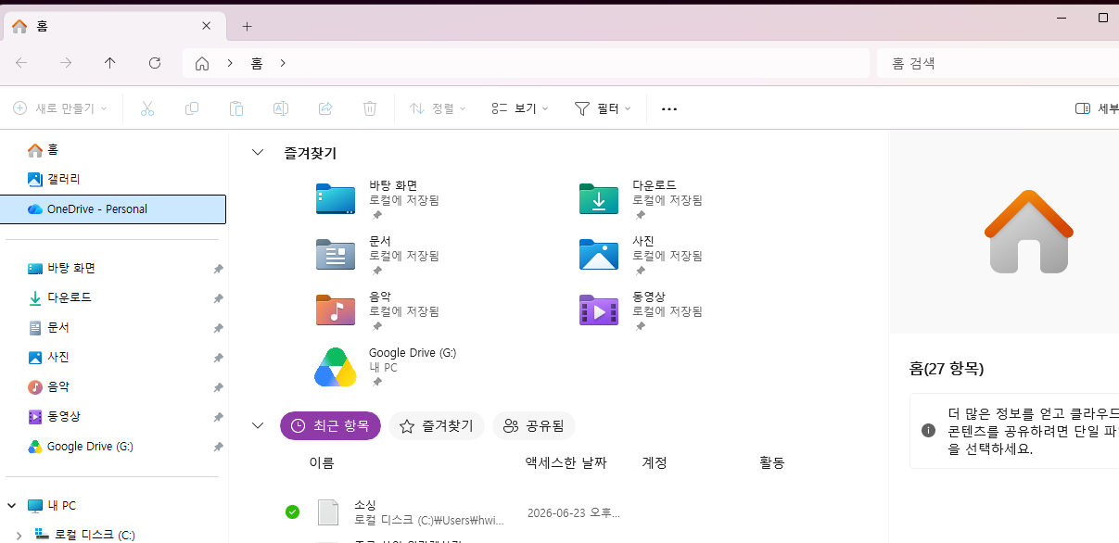Sort by 액세스한 날짜 column header
The image size is (1119, 543).
click(566, 462)
